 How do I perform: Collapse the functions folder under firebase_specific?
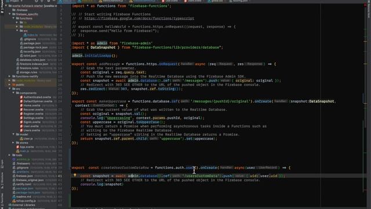click(13, 18)
